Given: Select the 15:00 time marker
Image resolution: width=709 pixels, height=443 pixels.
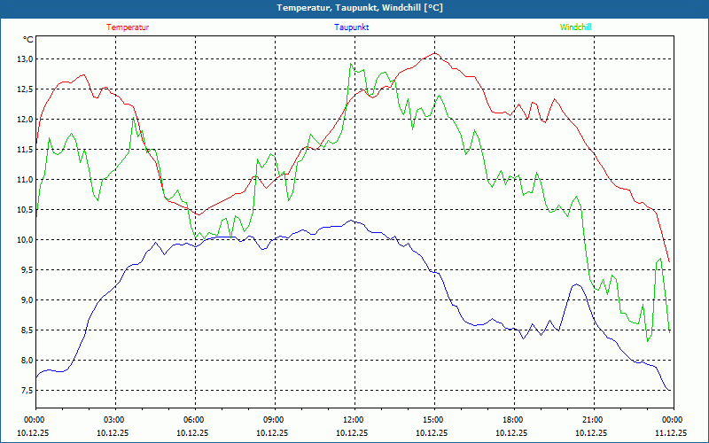Looking at the screenshot, I should click(433, 420).
